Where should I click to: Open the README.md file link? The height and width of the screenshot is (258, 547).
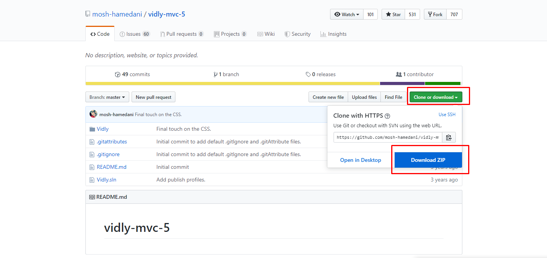point(112,167)
